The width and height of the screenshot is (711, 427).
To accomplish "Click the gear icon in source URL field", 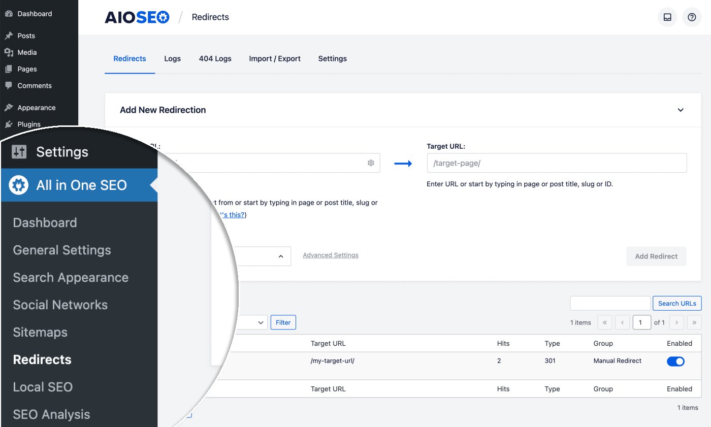I will (371, 163).
